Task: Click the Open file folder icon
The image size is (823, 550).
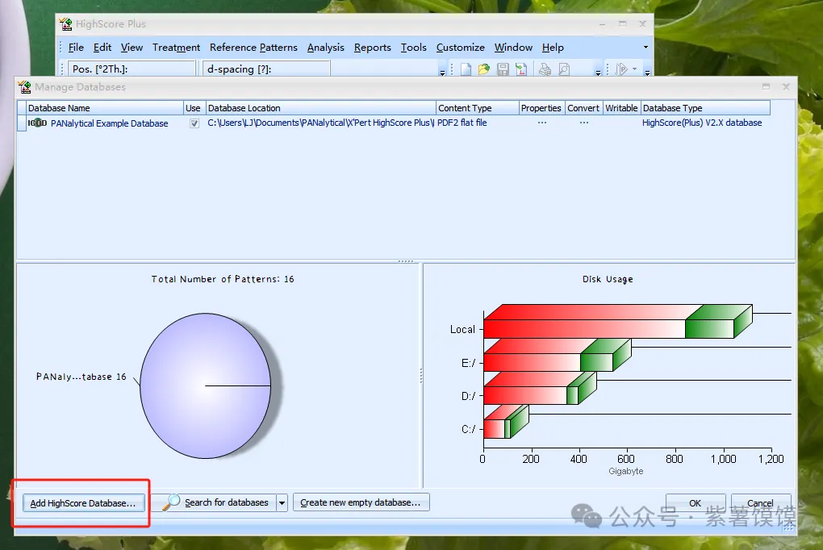Action: tap(484, 69)
